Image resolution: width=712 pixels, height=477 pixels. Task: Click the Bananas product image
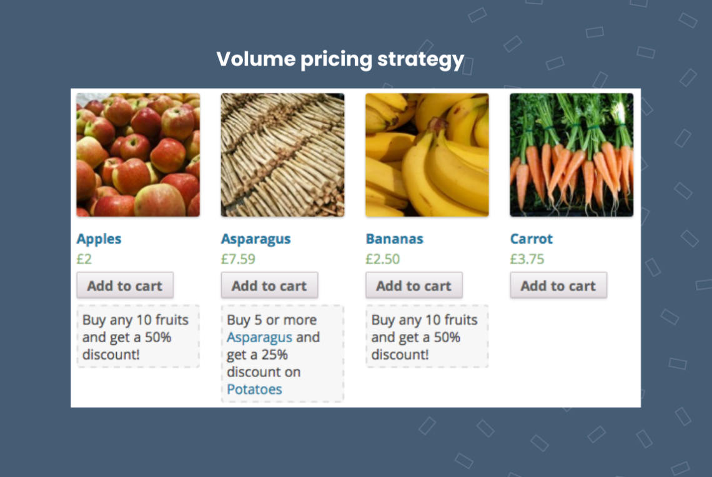click(427, 154)
